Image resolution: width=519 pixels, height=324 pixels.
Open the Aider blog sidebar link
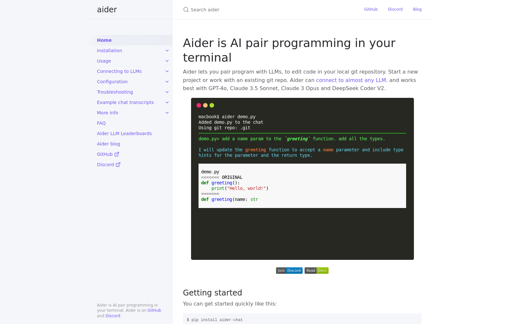click(x=108, y=144)
